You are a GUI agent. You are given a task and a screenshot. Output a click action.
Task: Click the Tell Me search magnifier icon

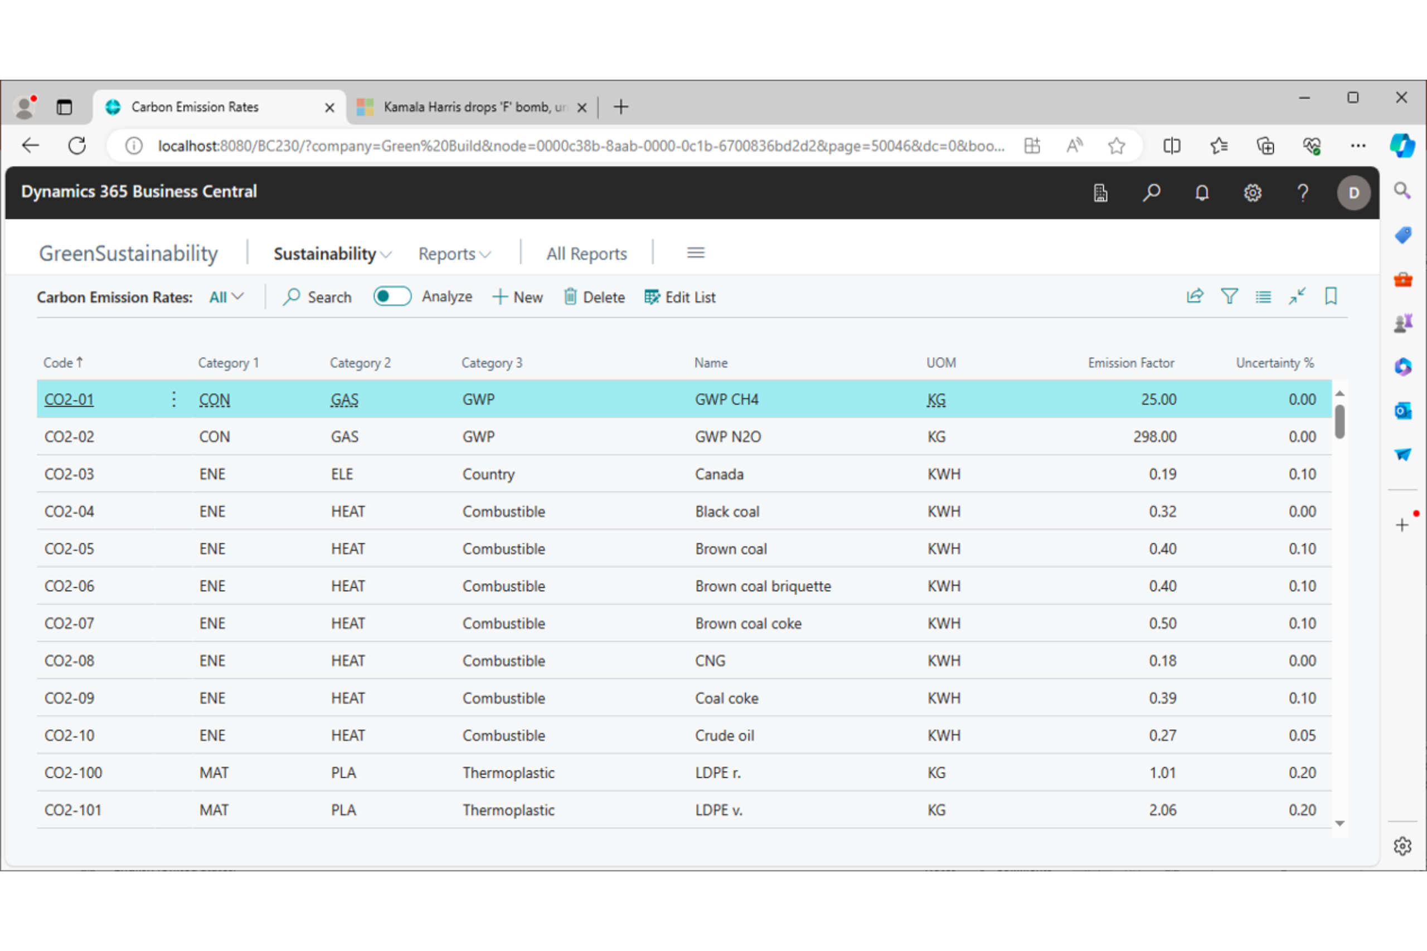point(1151,193)
